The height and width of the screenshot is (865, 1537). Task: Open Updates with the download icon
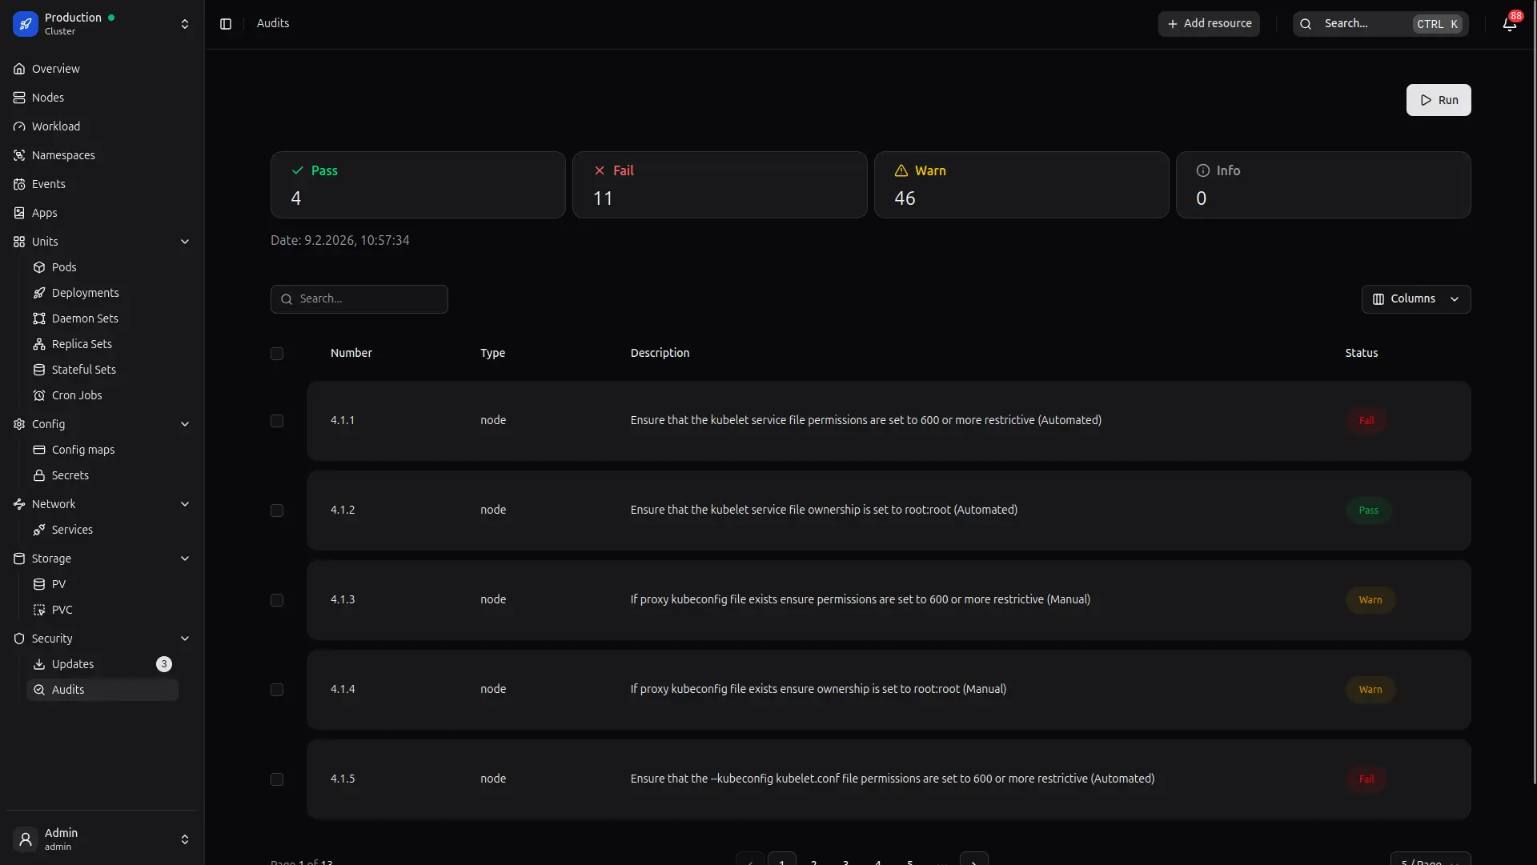(x=73, y=664)
